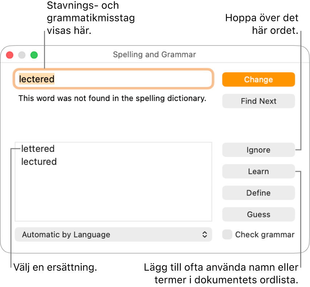The image size is (310, 287).
Task: Click Guess for more suggestions
Action: [x=258, y=214]
